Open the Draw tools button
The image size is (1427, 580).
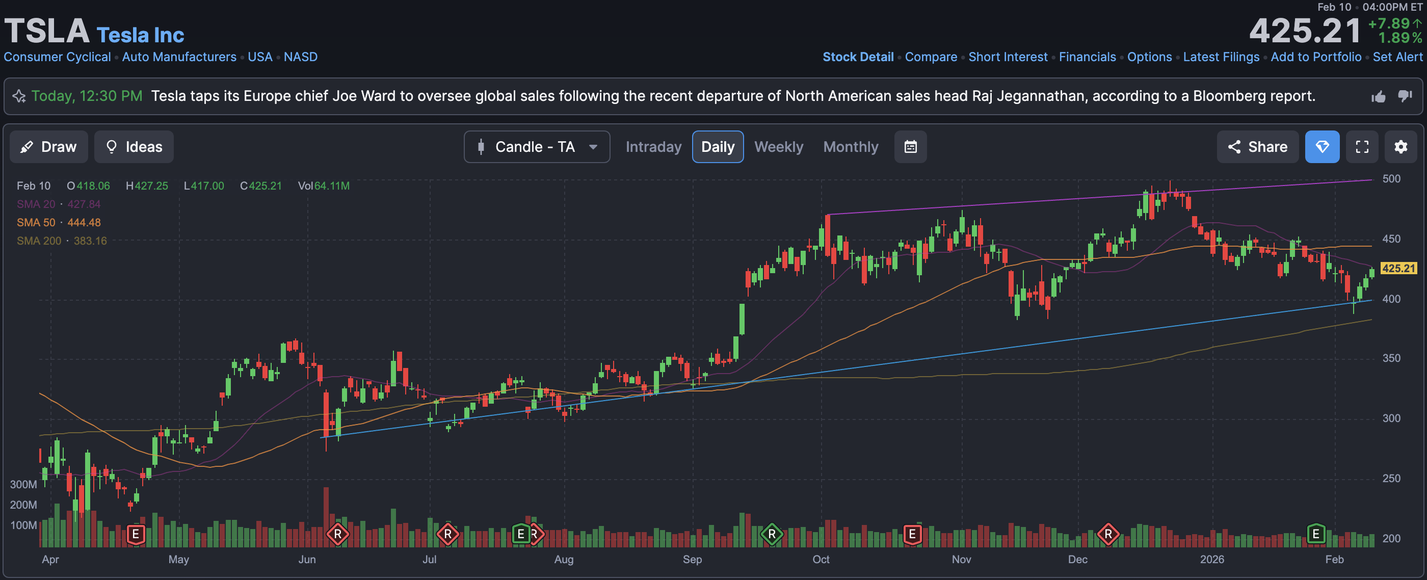click(x=49, y=147)
